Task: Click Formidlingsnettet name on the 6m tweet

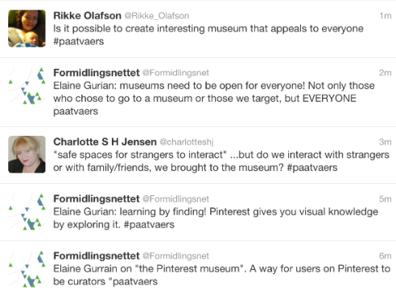Action: [x=97, y=255]
